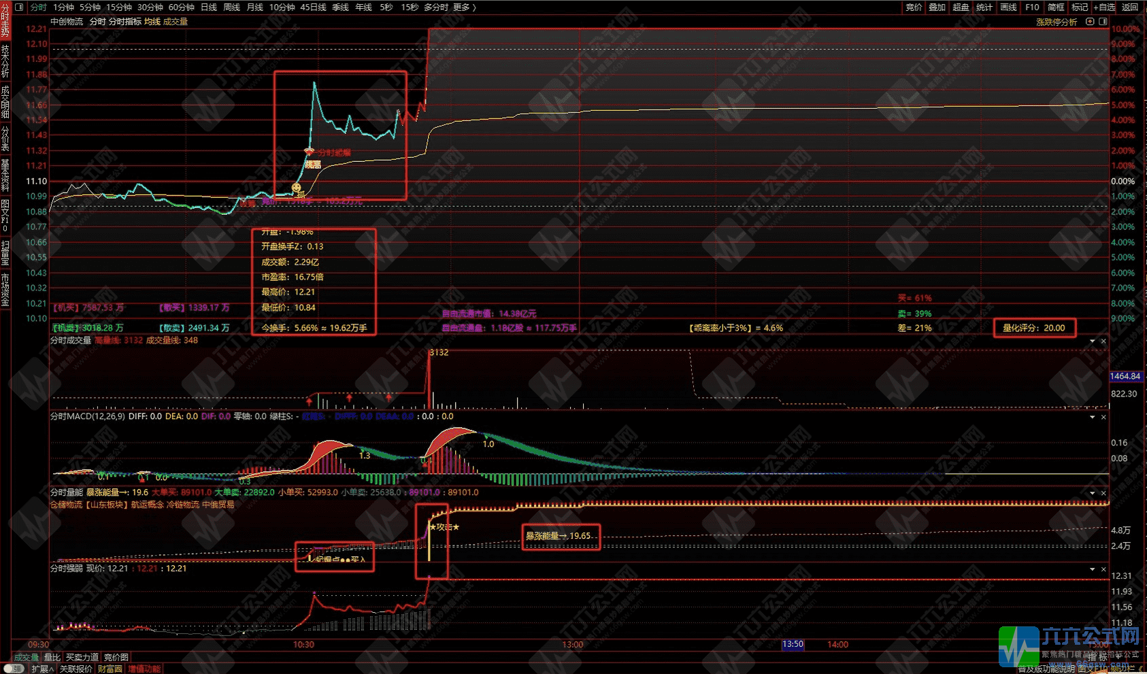Close the 分时MACD indicator panel
Screen dimensions: 1147x674
pyautogui.click(x=1103, y=417)
